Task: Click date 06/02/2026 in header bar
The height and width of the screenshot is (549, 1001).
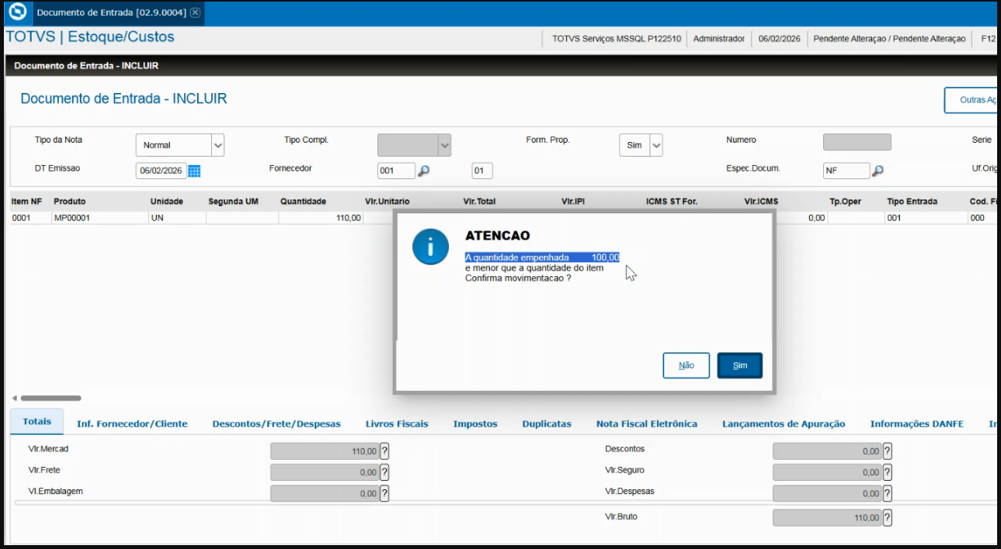Action: point(779,39)
